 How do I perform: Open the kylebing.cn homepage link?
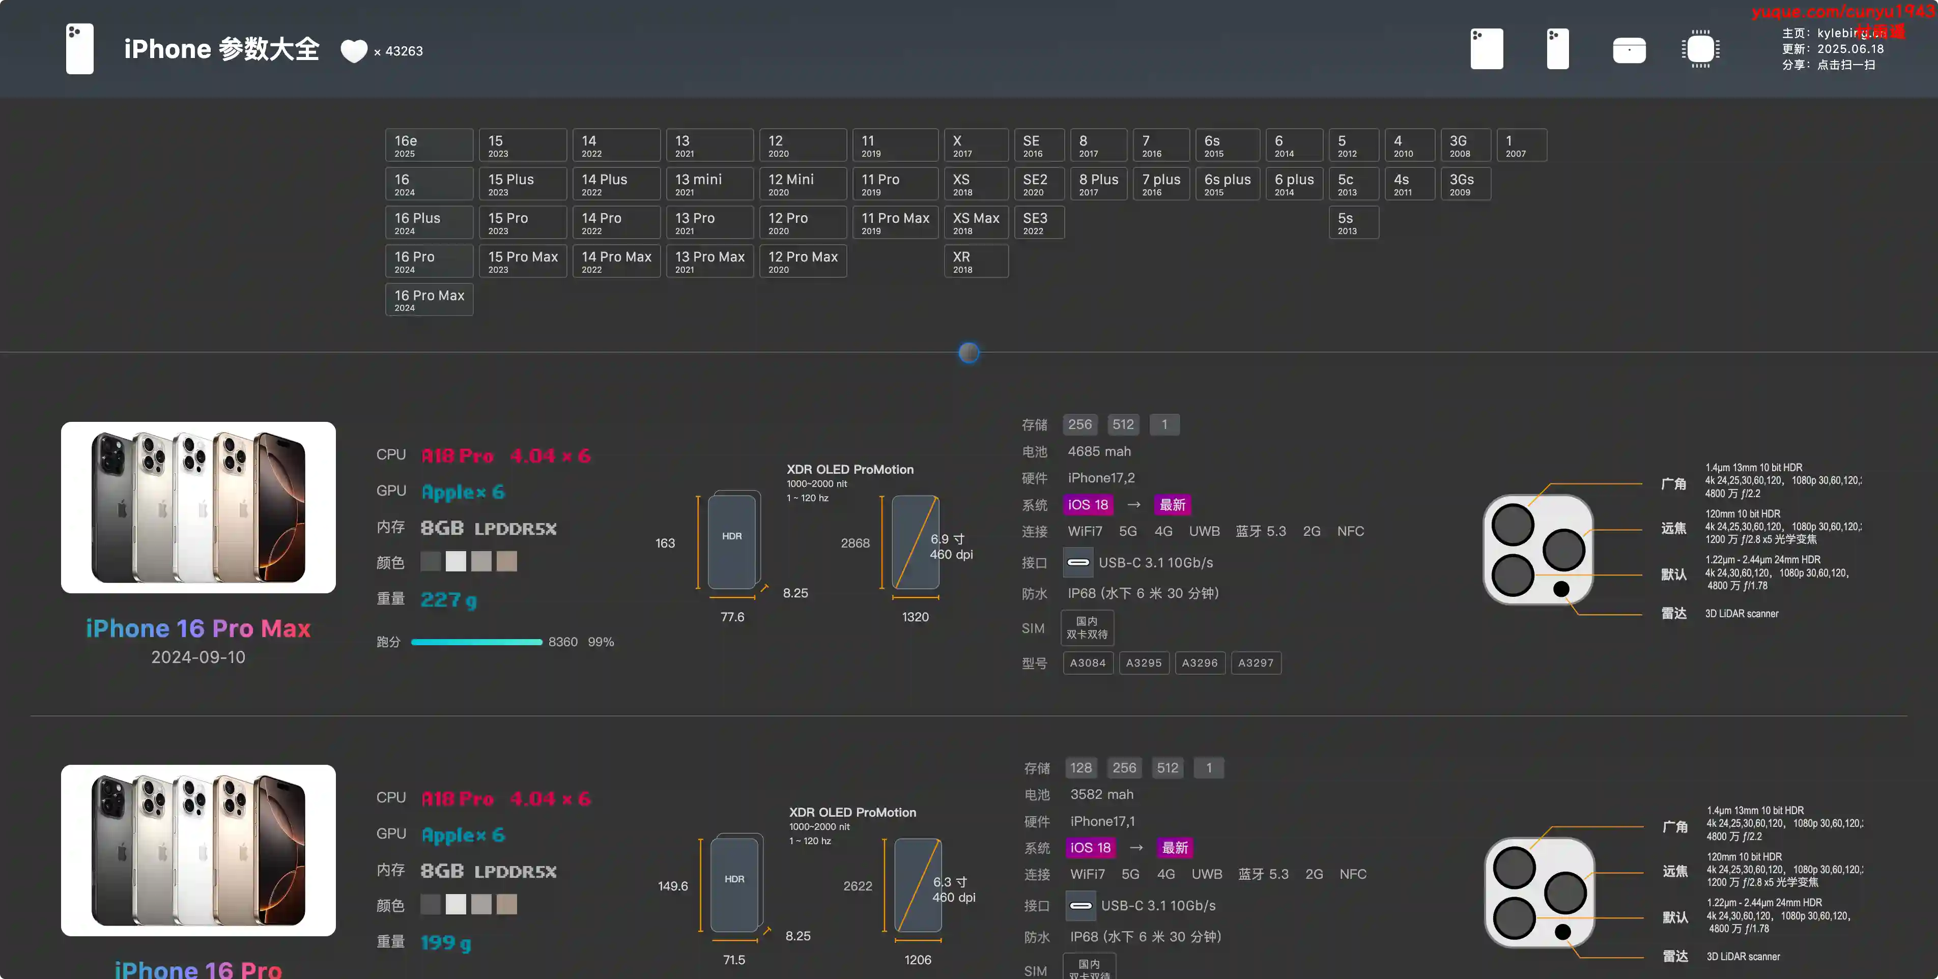point(1851,33)
